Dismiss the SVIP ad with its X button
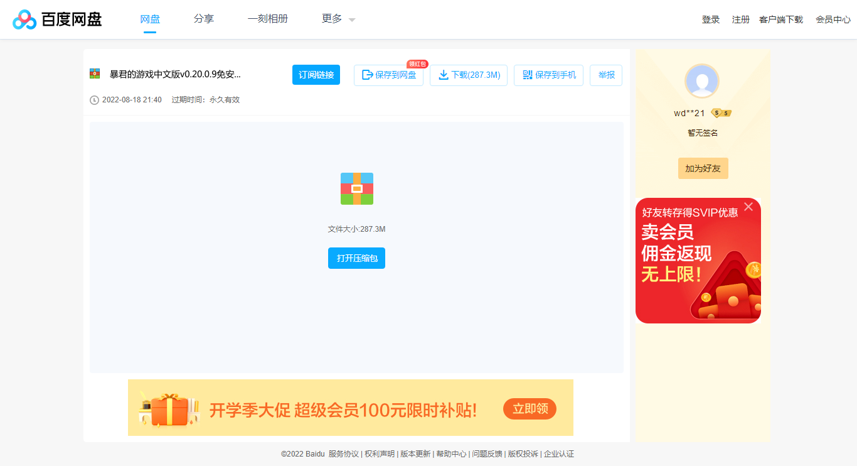 click(748, 206)
